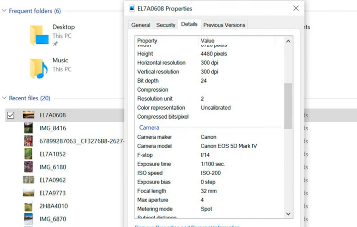Select the Details tab

[189, 24]
